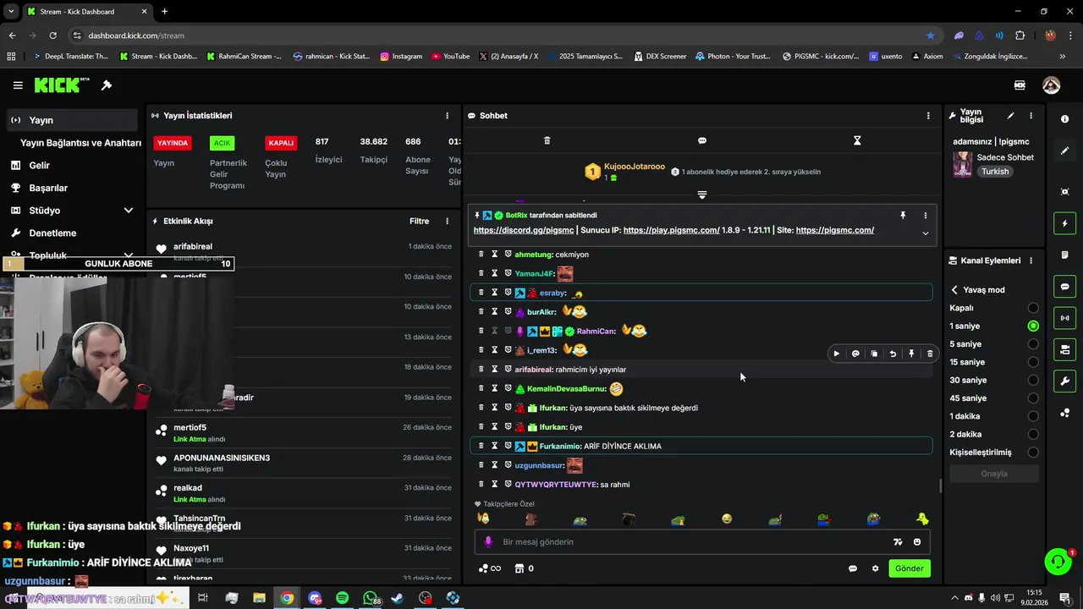Click the reply at-sign icon in hover toolbar

click(x=855, y=354)
